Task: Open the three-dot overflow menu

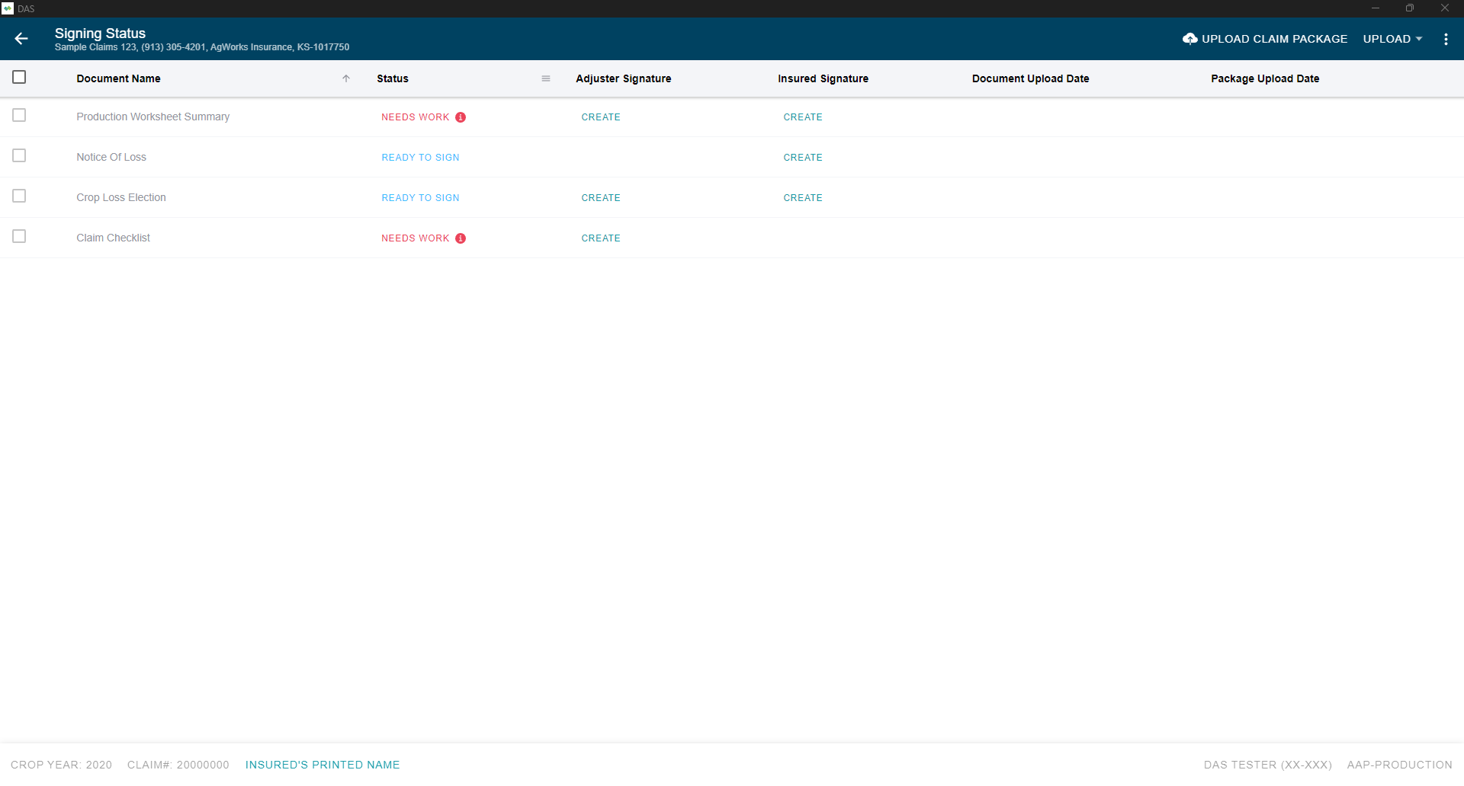Action: point(1446,39)
